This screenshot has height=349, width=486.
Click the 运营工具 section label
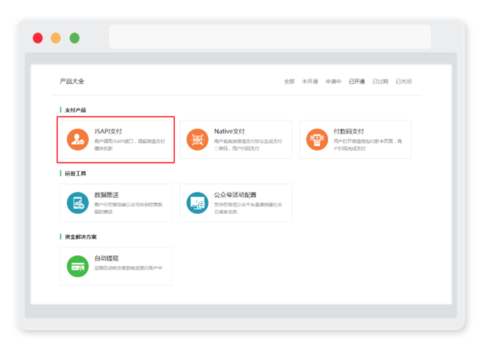pos(75,173)
